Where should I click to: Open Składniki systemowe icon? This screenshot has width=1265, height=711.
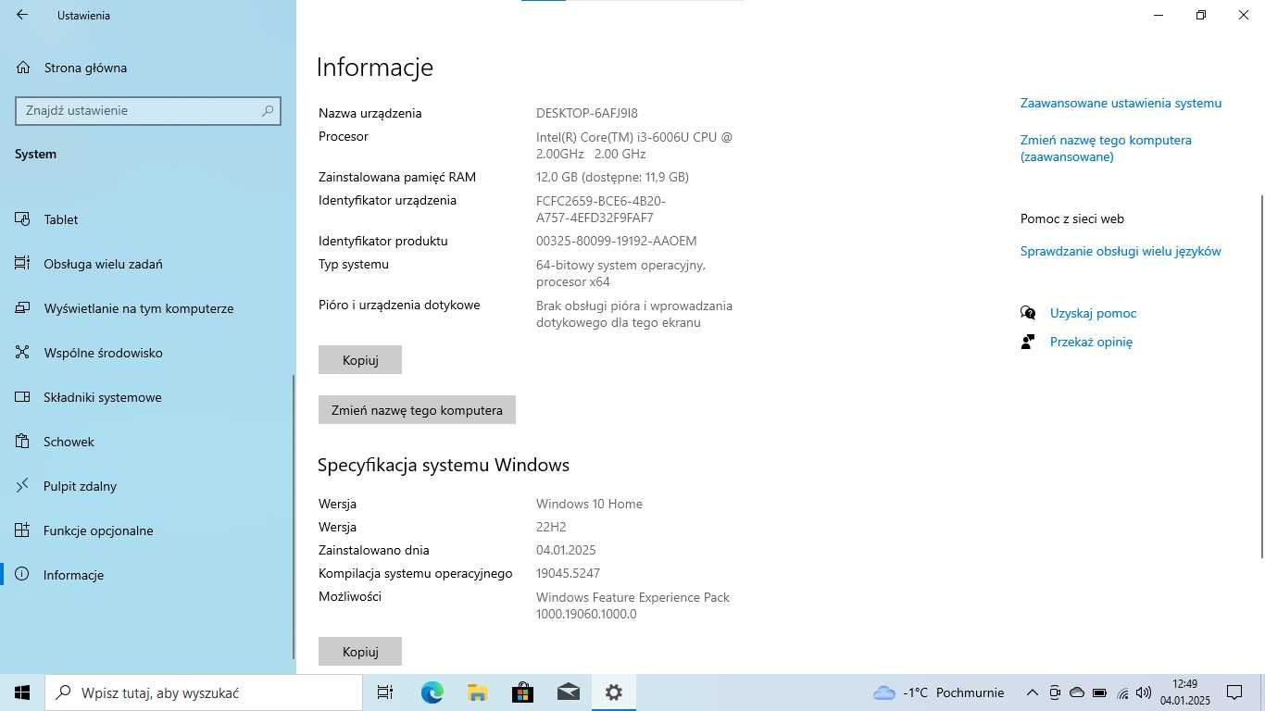coord(23,397)
